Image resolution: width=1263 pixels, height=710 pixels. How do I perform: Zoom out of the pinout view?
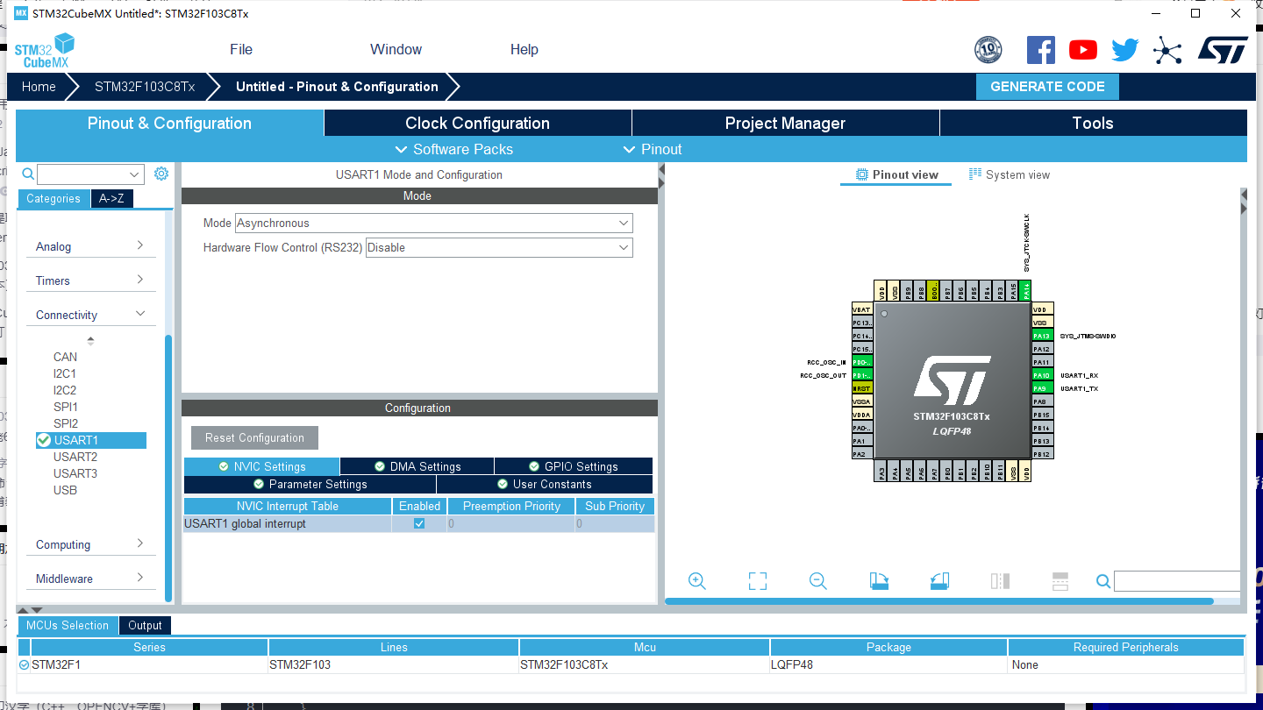pos(818,580)
